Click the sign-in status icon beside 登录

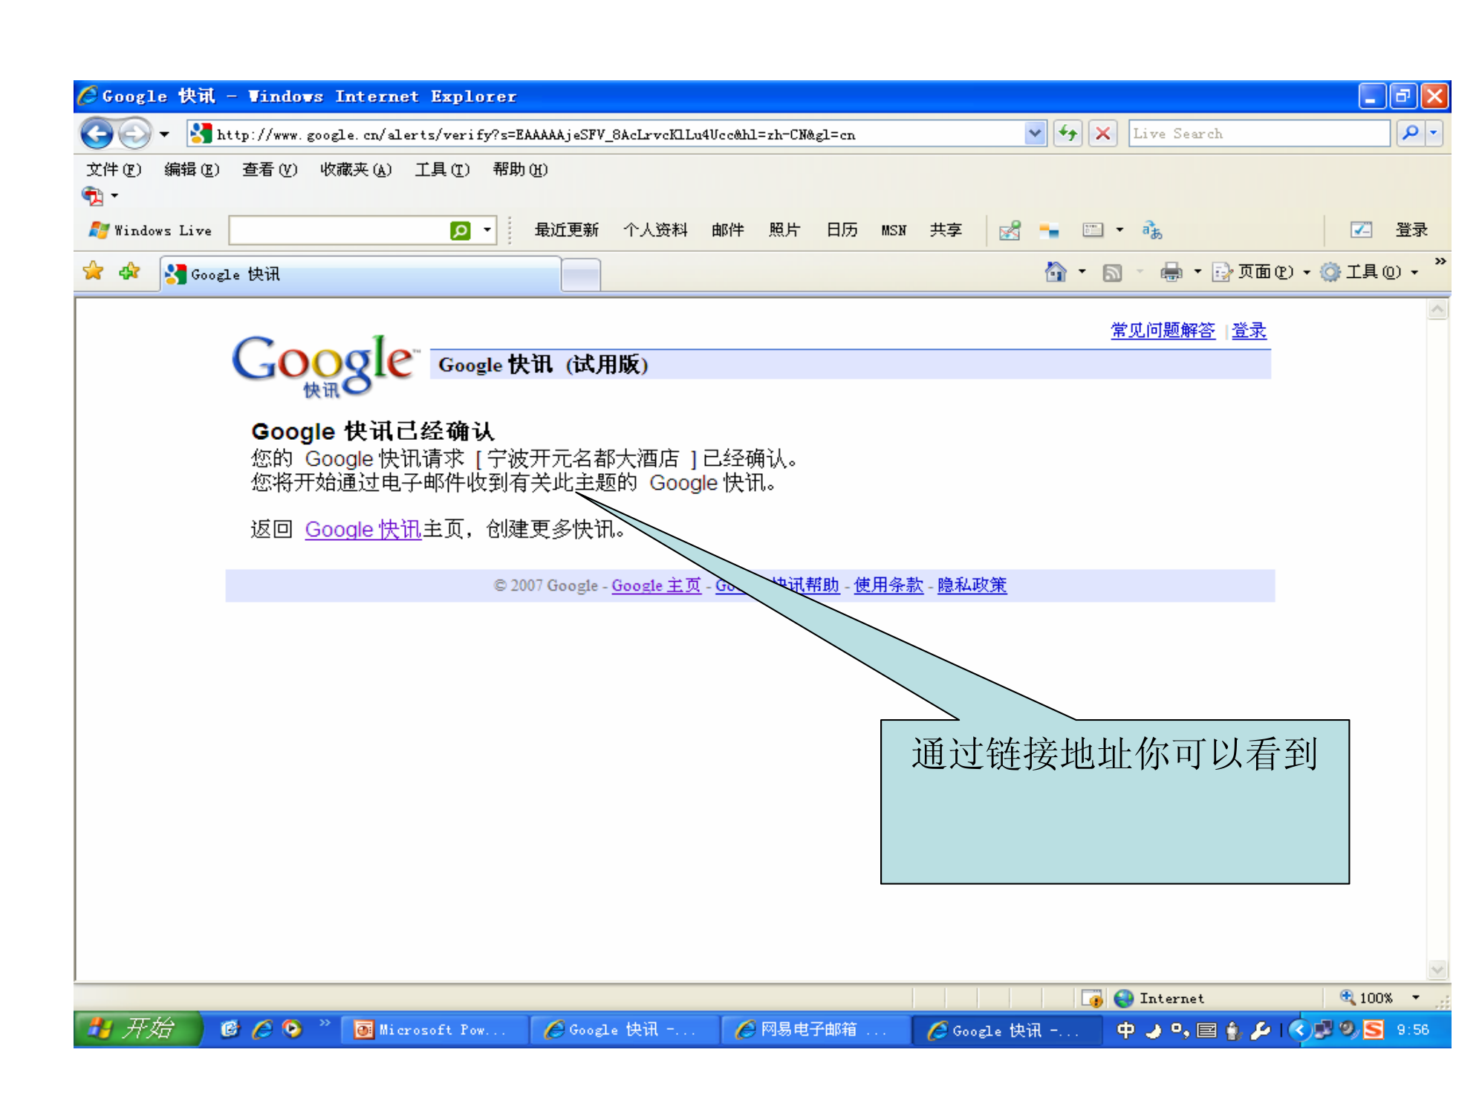(x=1361, y=230)
